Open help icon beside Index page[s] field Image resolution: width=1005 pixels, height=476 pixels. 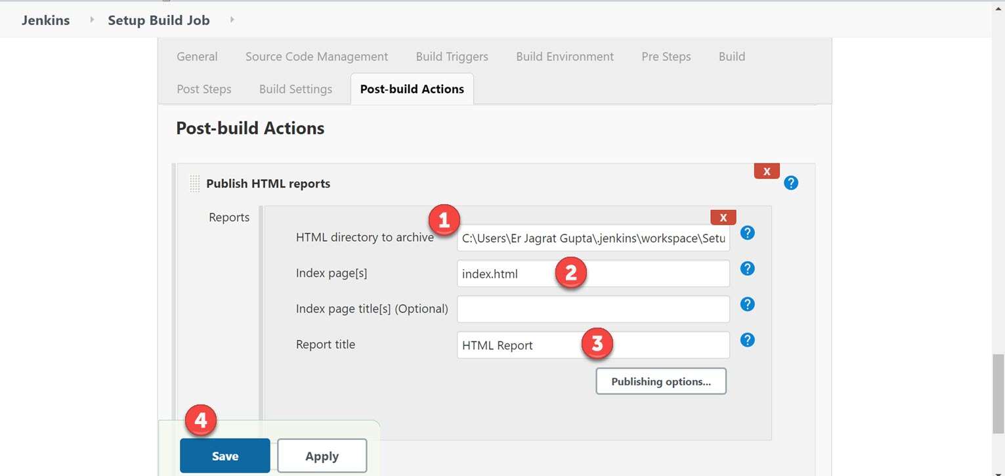coord(747,269)
